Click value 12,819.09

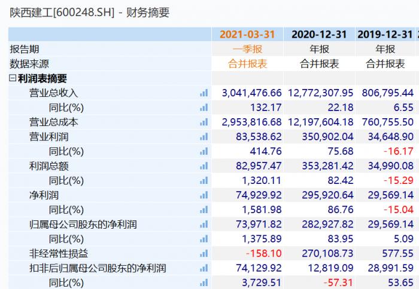331,268
